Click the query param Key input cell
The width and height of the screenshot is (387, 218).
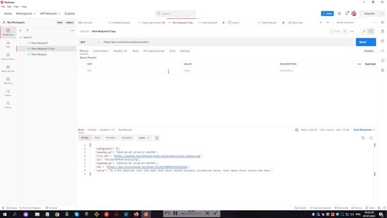134,71
